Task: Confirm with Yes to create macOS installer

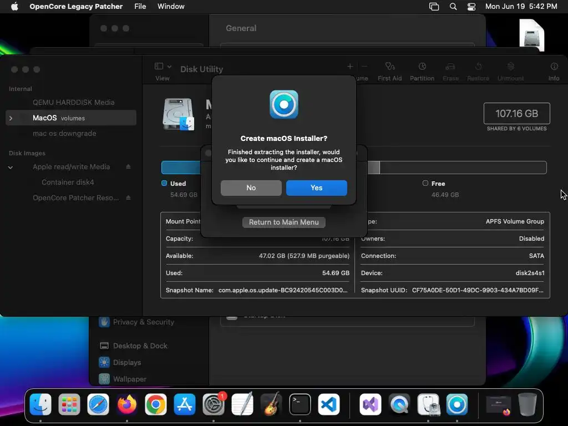Action: tap(316, 187)
